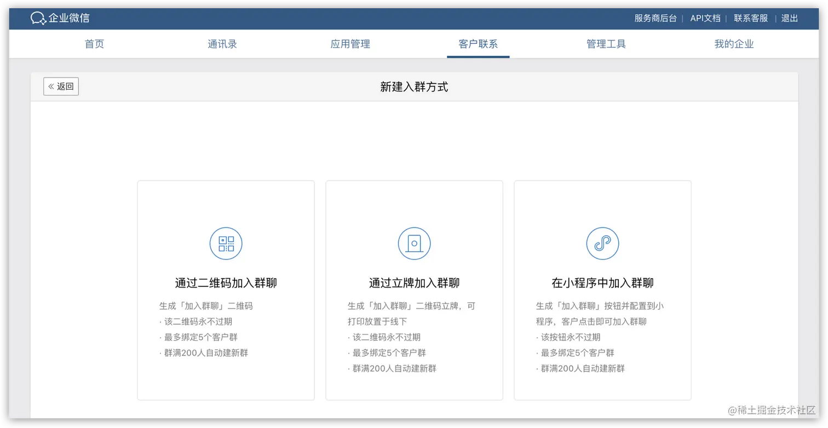828x428 pixels.
Task: Open the 管理工具 tab
Action: [x=606, y=44]
